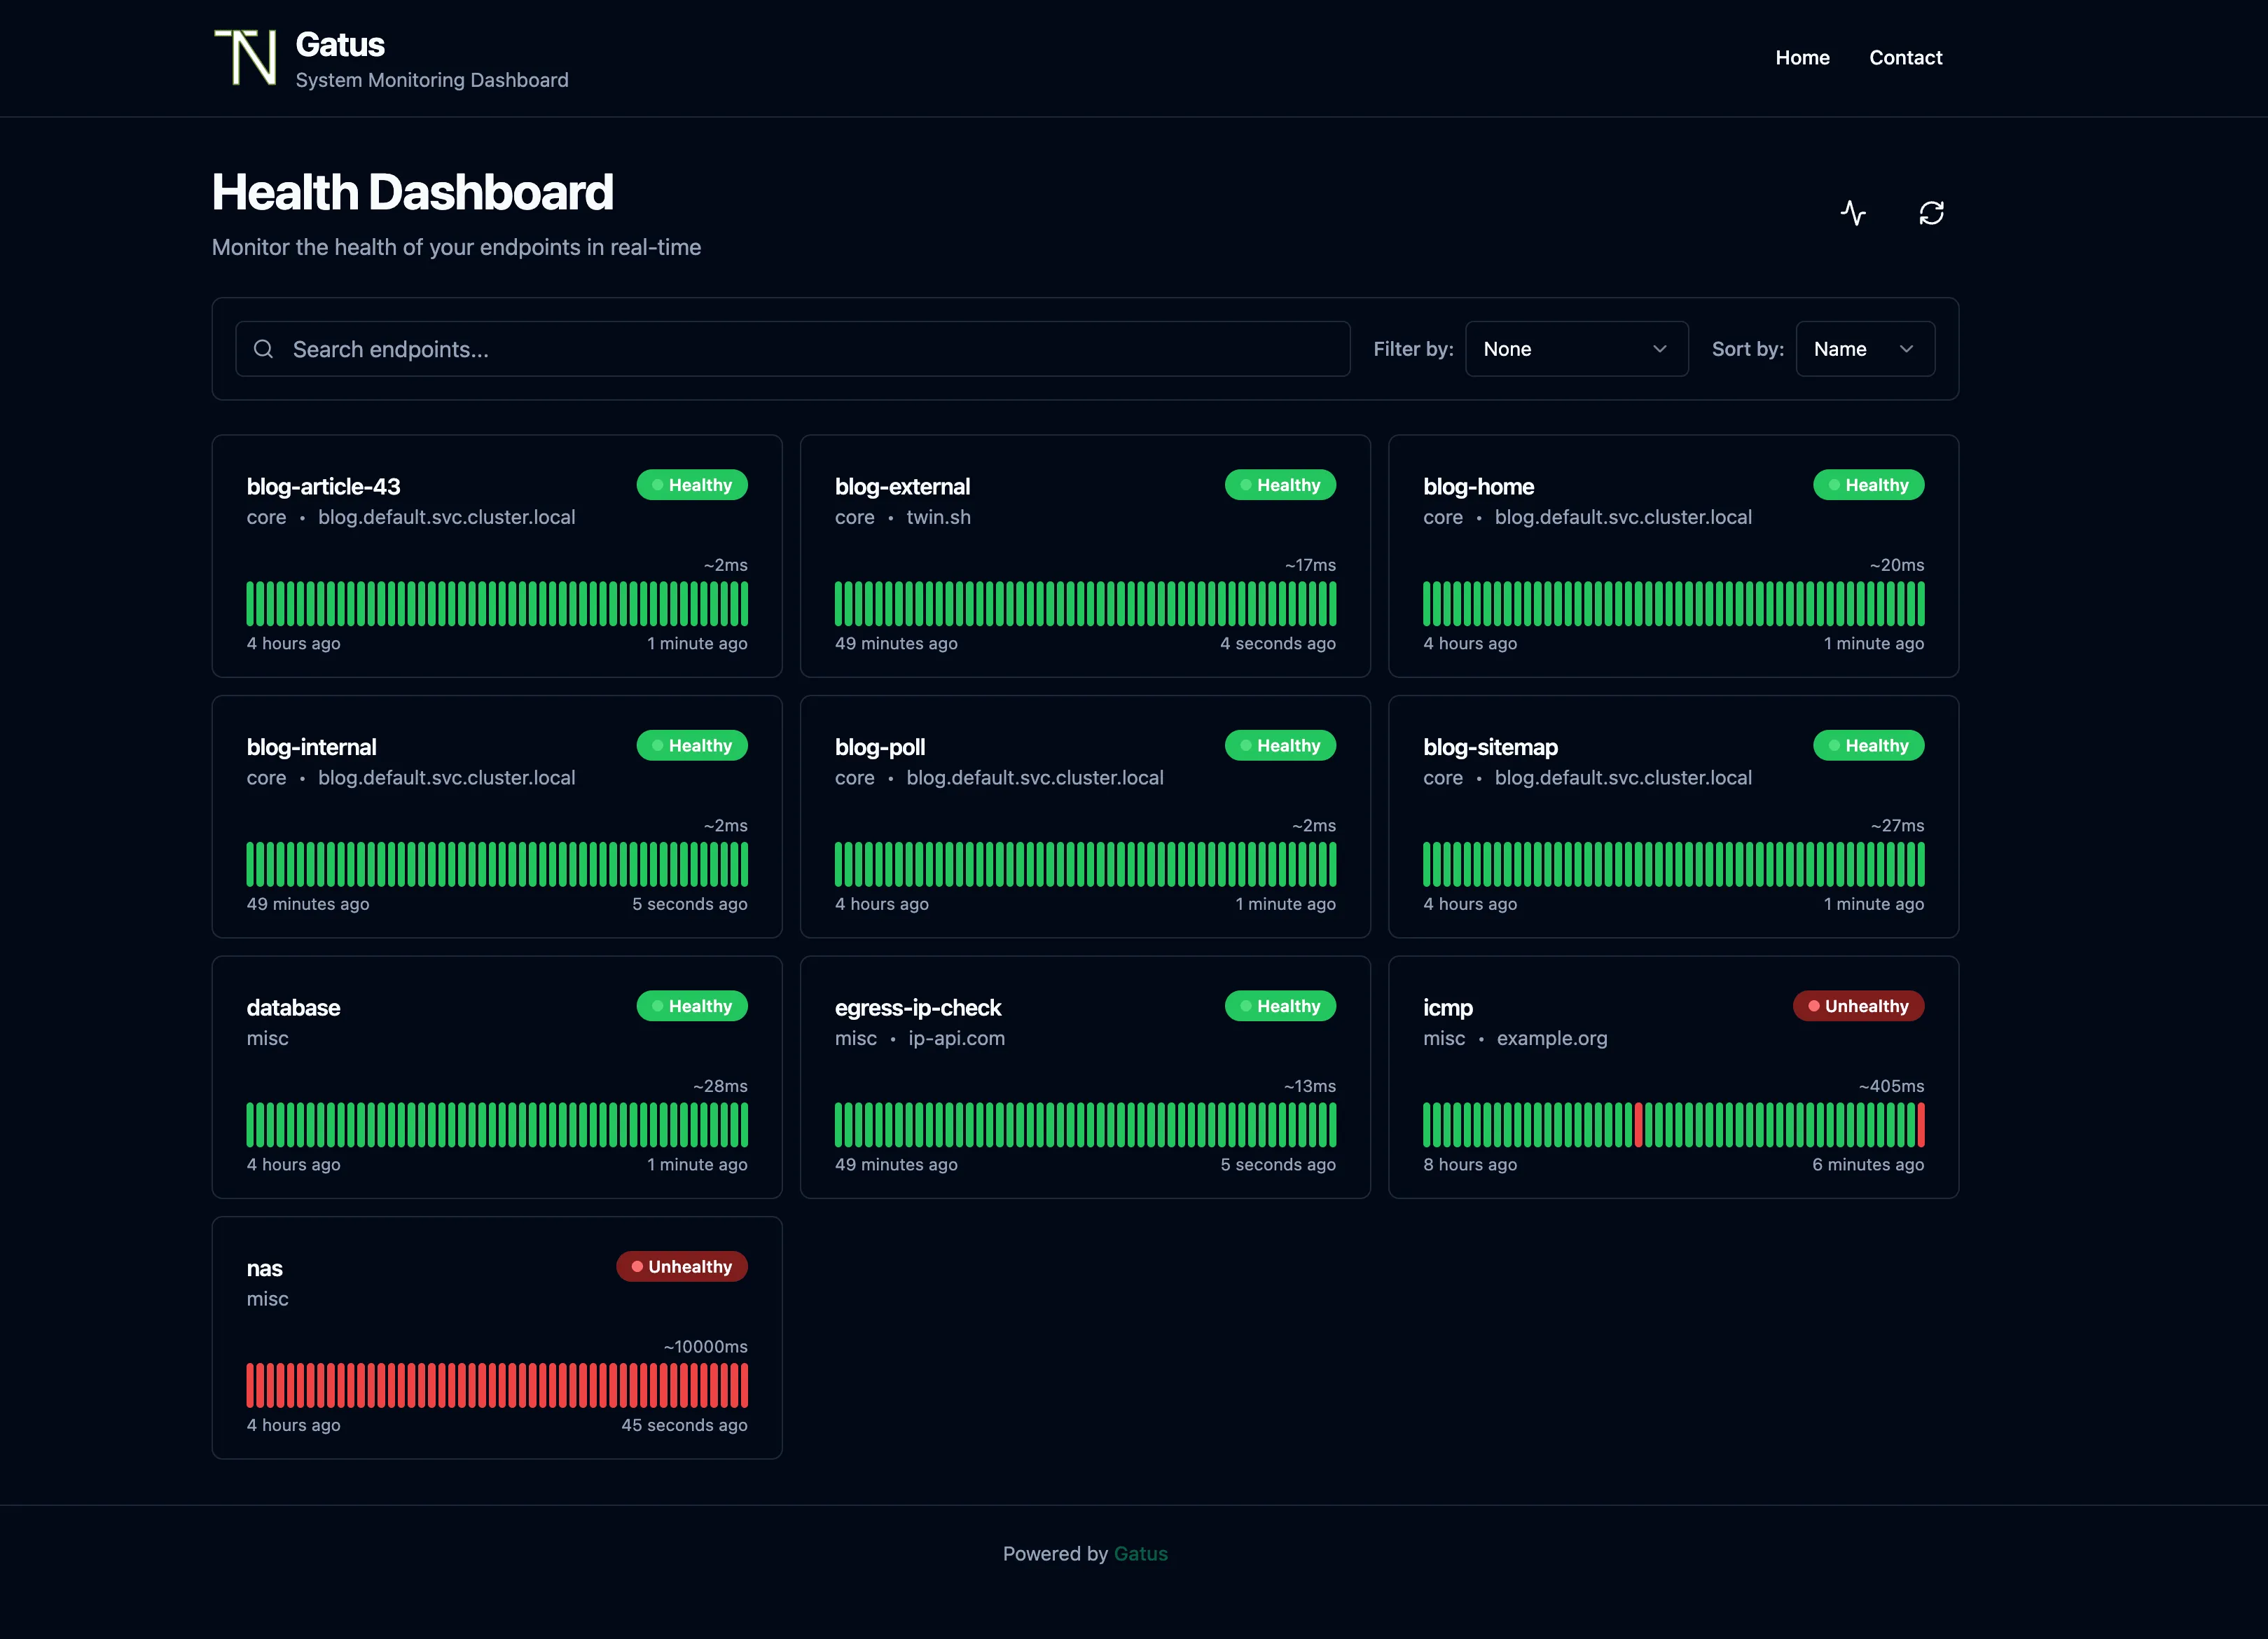Click the magnifier icon in search bar
This screenshot has width=2268, height=1639.
point(263,349)
